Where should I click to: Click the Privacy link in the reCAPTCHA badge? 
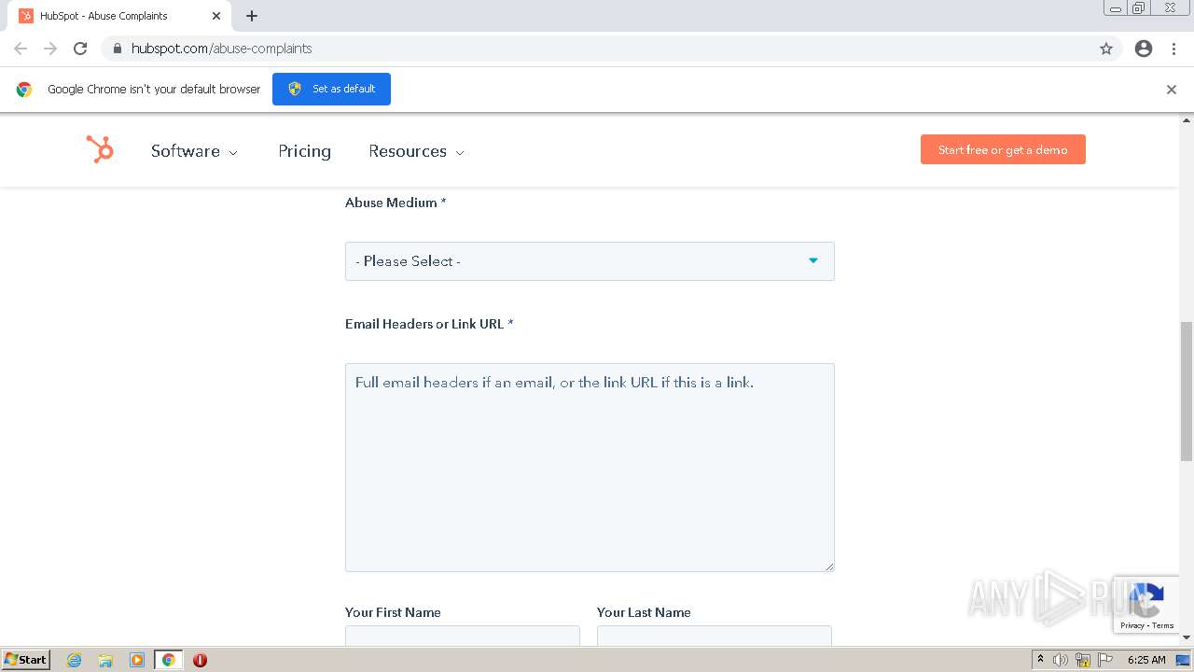point(1132,625)
